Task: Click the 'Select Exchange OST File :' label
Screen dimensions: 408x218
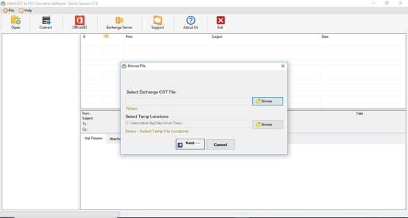Action: point(152,92)
